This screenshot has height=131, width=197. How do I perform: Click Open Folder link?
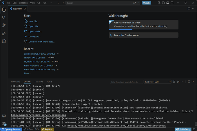35,32
